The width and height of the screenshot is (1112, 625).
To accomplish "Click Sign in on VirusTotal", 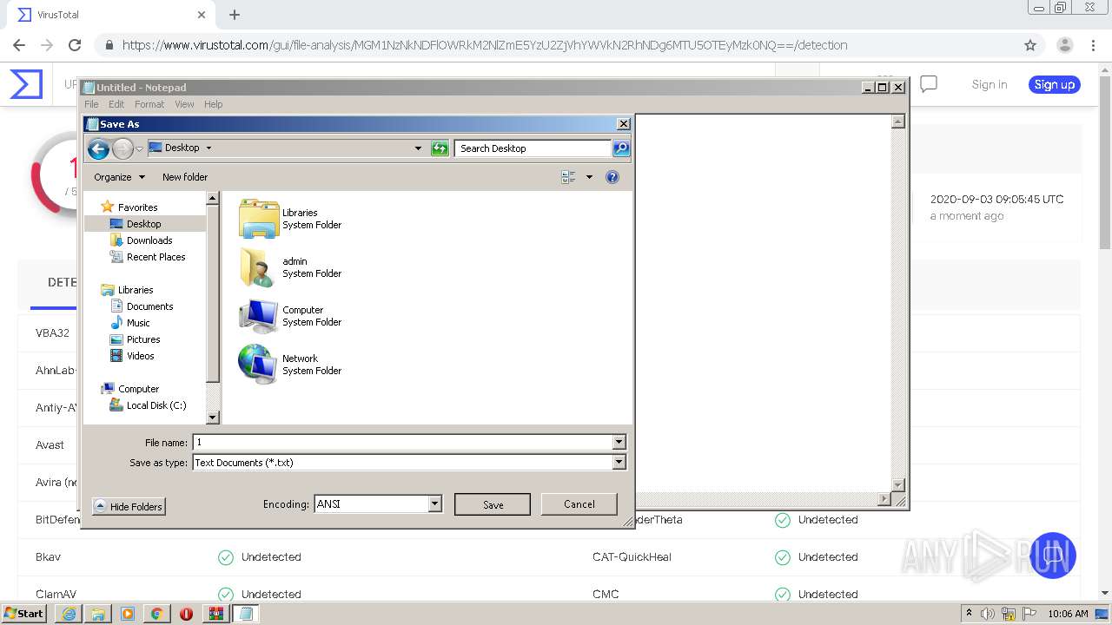I will [x=990, y=84].
